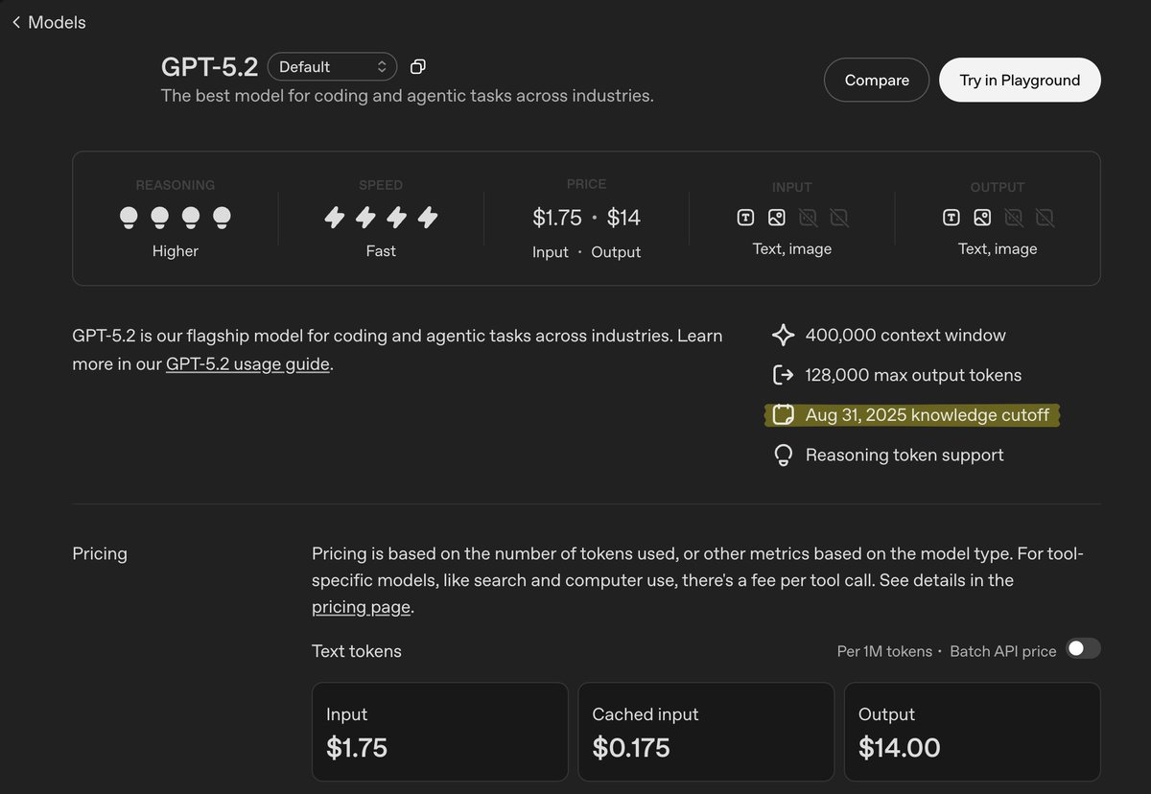This screenshot has width=1151, height=794.
Task: Click the '$1.75 · $14' price summary
Action: tap(586, 218)
